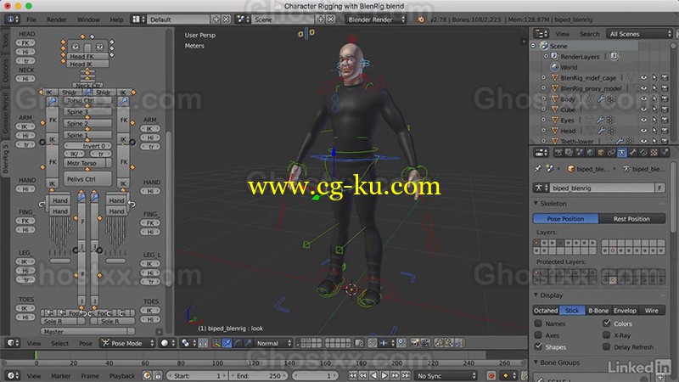Viewport: 679px width, 382px height.
Task: Click the copy pose icon in header
Action: coord(439,343)
